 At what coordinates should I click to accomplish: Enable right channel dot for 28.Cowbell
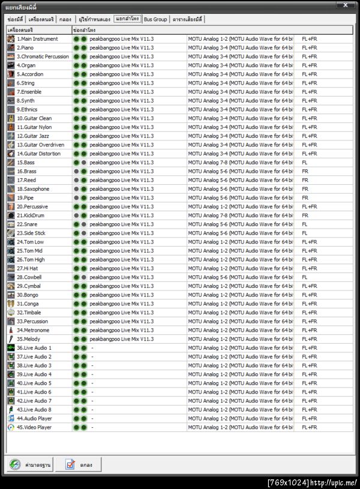pos(83,277)
